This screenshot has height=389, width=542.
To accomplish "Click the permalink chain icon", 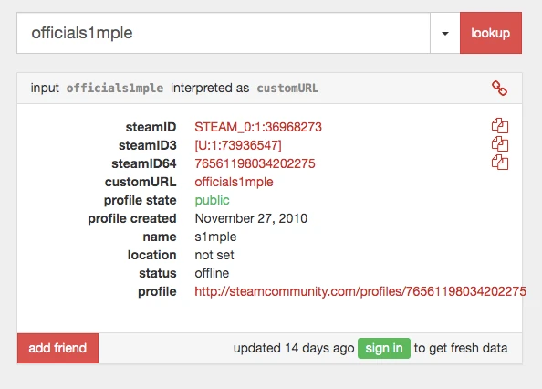I will [x=499, y=89].
